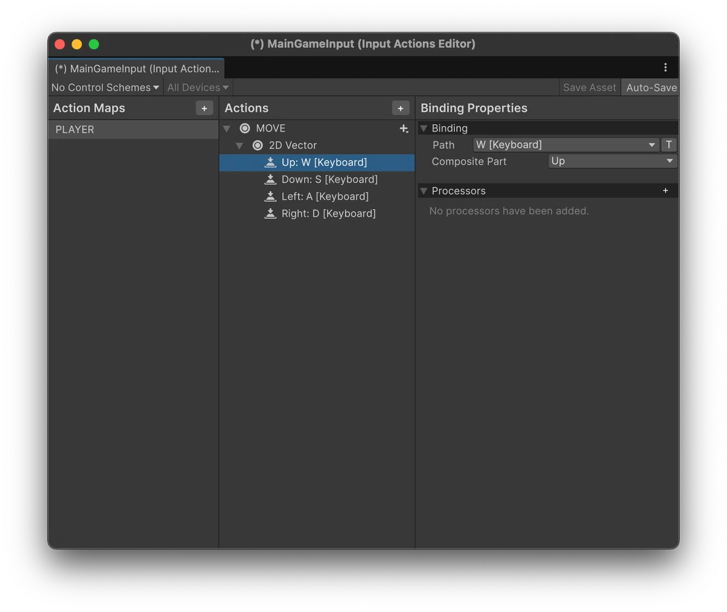Click Save Asset button

589,87
